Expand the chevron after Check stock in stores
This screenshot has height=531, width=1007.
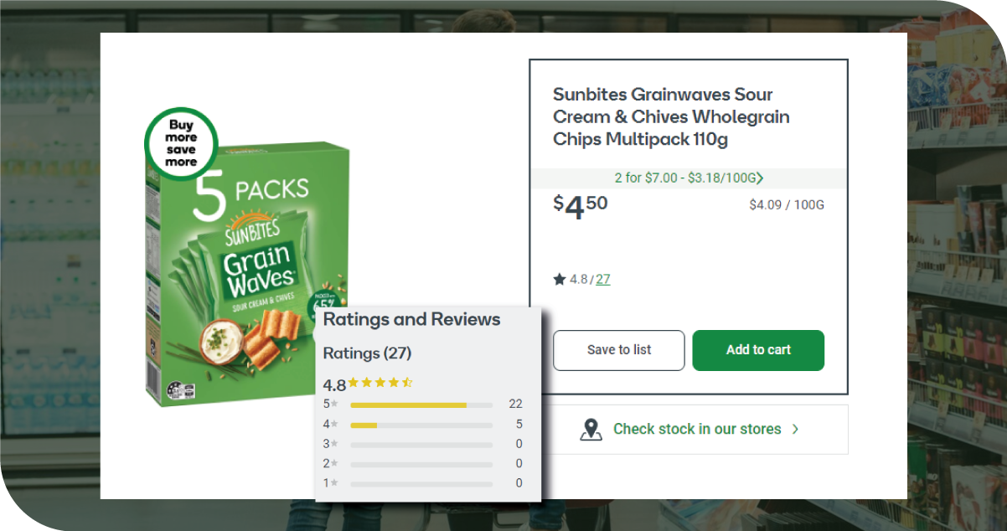(795, 429)
